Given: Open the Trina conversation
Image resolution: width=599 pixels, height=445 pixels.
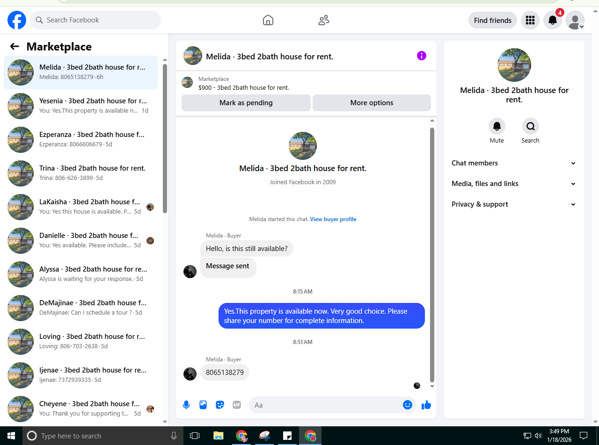Looking at the screenshot, I should click(x=80, y=173).
